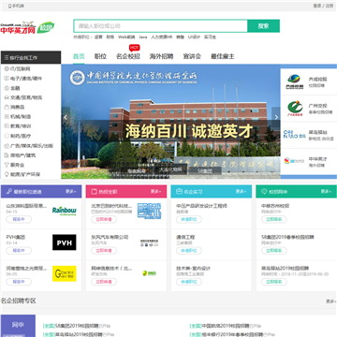Click 报名中 button under PVH集团
The width and height of the screenshot is (337, 337).
(19, 251)
